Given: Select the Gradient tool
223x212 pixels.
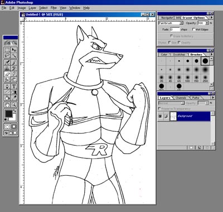Looking at the screenshot, I should pos(14,92).
